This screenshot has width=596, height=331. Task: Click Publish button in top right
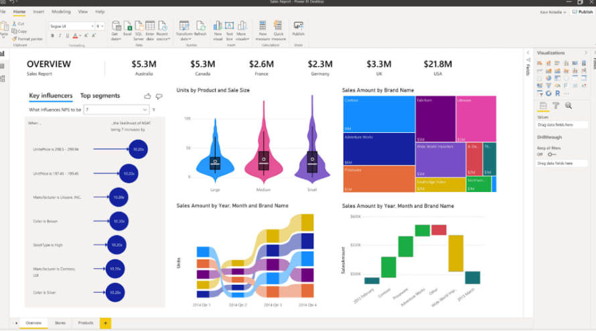pos(581,12)
